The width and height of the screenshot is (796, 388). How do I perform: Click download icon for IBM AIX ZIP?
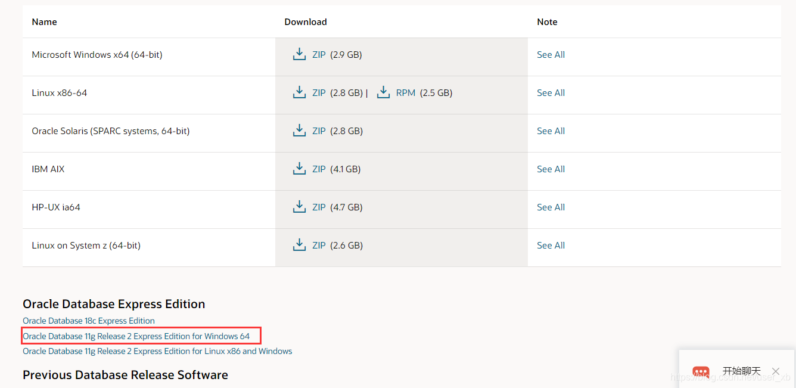tap(299, 169)
